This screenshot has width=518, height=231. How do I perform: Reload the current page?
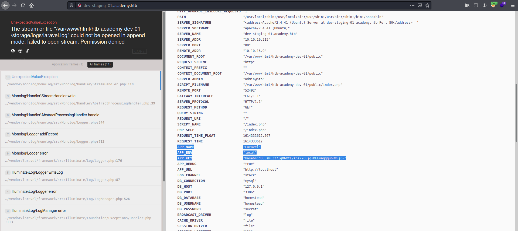pyautogui.click(x=23, y=5)
